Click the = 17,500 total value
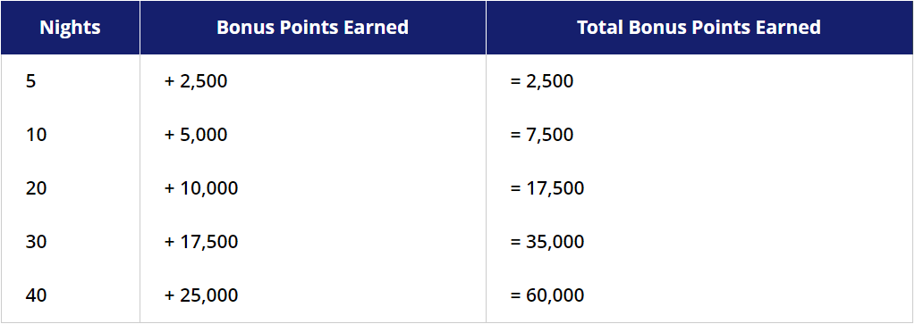Screen dimensions: 915x324 tap(546, 188)
